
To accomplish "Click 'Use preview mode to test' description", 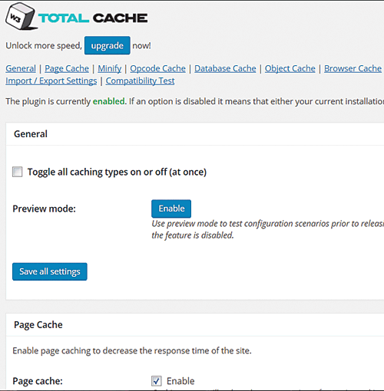I will pos(267,229).
